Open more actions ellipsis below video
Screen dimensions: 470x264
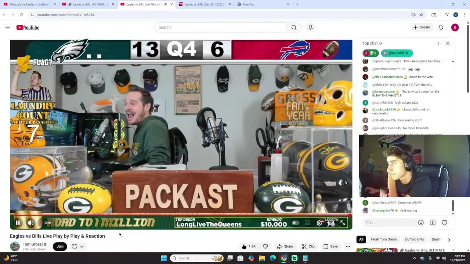click(348, 246)
